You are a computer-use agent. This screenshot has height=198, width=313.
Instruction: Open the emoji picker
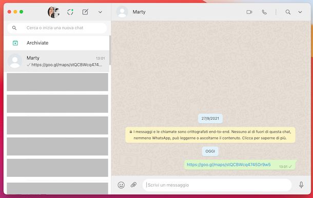(121, 185)
